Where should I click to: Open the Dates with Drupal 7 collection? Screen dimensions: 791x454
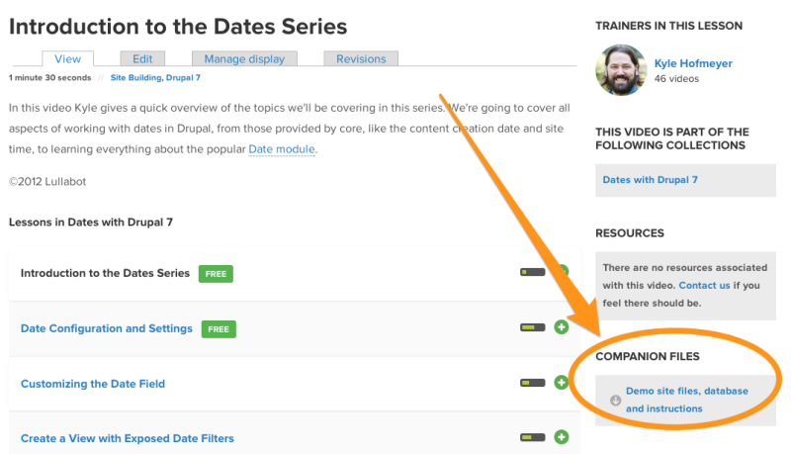[651, 180]
